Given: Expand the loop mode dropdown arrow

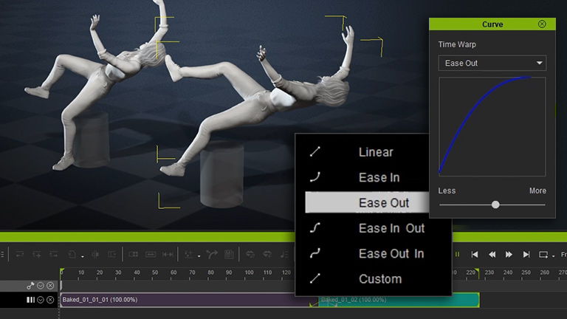Looking at the screenshot, I should (x=553, y=255).
